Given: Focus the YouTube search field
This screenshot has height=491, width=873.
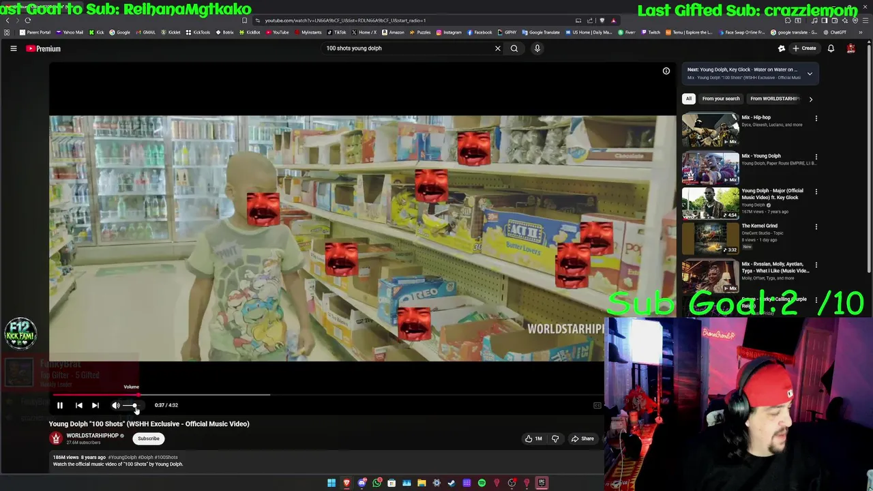Looking at the screenshot, I should coord(408,48).
